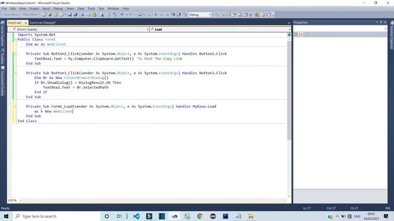Open the Edit menu
This screenshot has height=221, width=394.
tap(13, 9)
